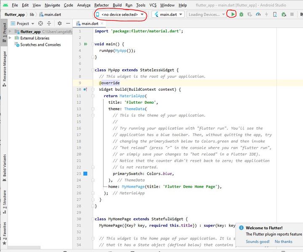Open the main.dart run configuration dropdown

168,14
